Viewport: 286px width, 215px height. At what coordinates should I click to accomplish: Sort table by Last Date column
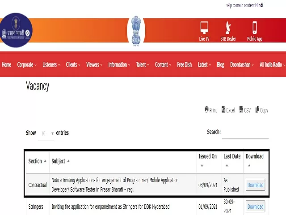(x=232, y=160)
